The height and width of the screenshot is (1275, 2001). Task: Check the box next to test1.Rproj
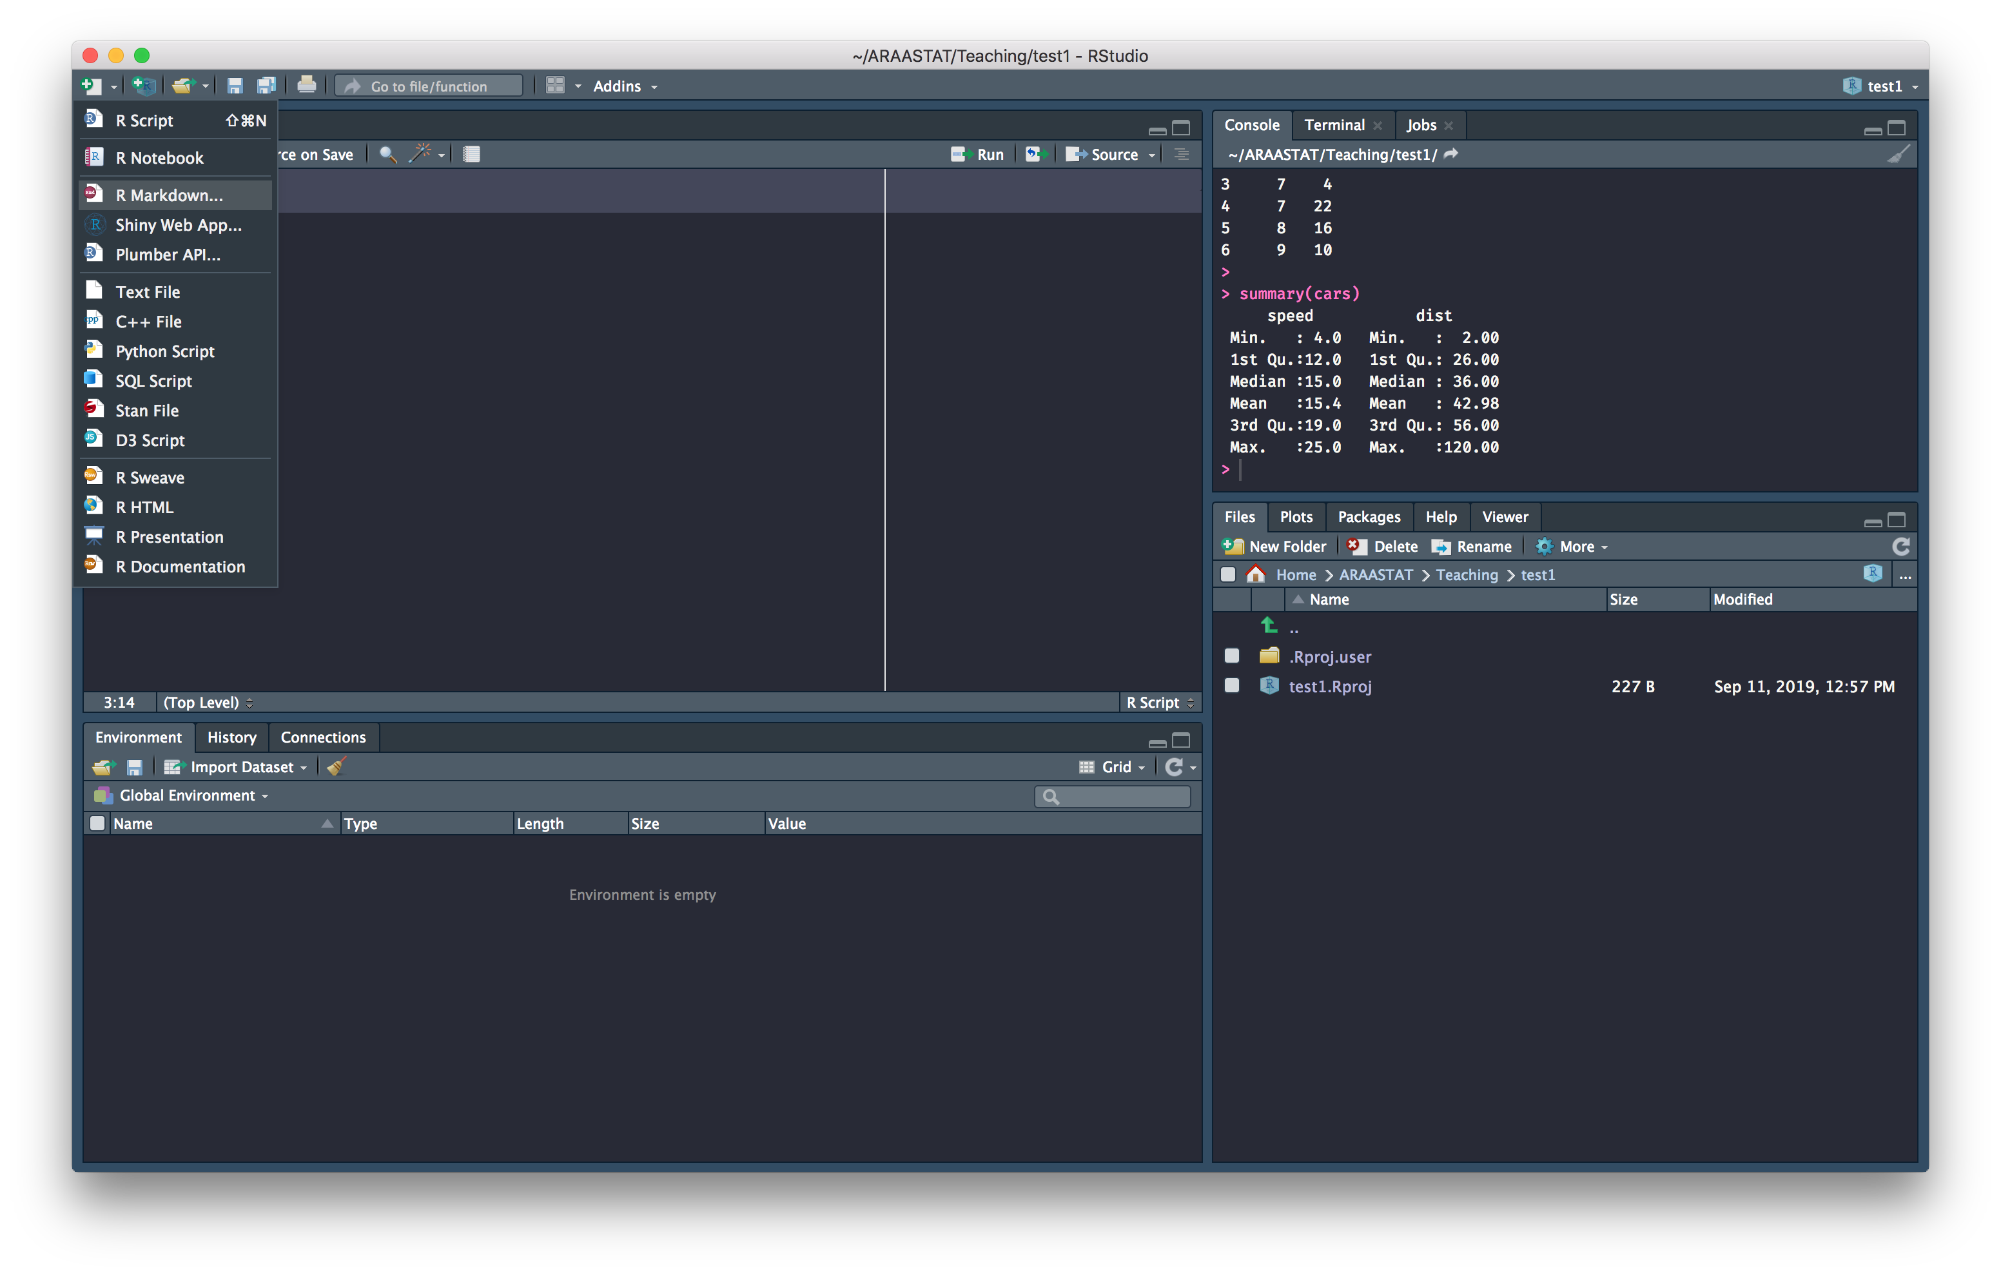1231,686
